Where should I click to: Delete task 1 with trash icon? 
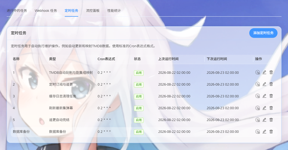(x=271, y=72)
